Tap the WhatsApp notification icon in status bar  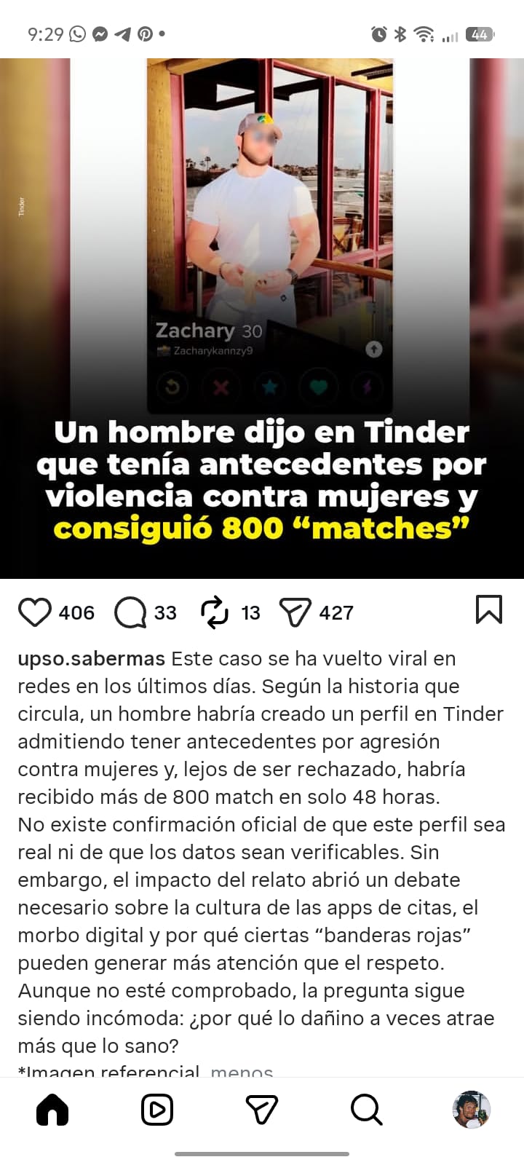pyautogui.click(x=78, y=33)
